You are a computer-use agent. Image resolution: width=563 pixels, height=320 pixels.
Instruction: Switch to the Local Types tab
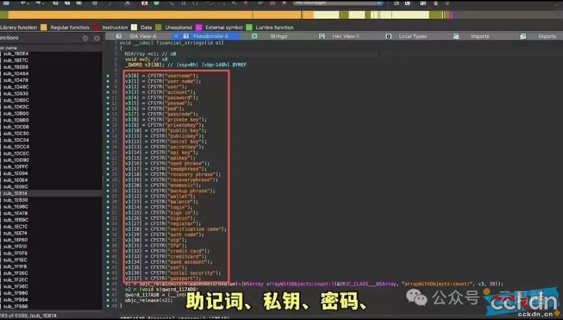coord(412,36)
